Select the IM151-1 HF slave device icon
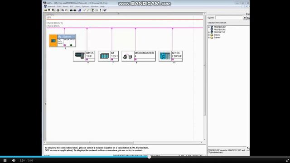Screen dimensions: 290x163 click(80, 56)
